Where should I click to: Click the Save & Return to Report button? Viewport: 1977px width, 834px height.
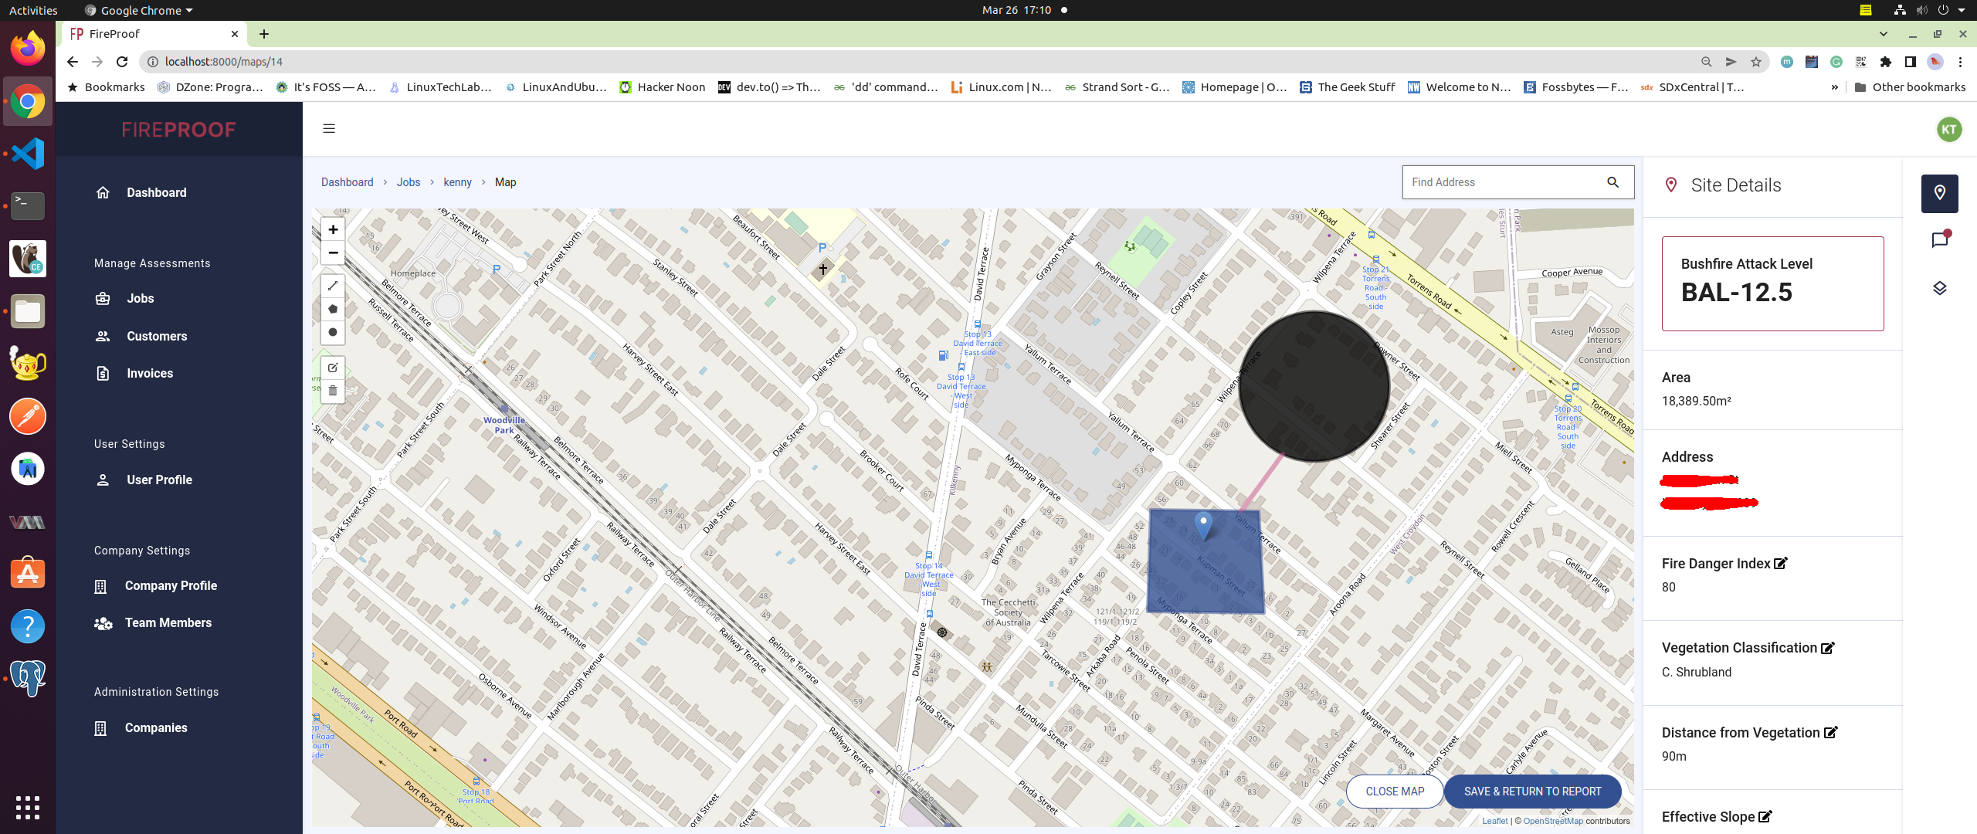coord(1532,792)
